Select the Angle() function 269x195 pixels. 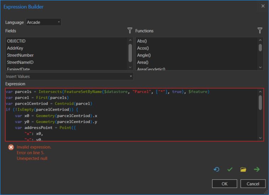pos(144,55)
